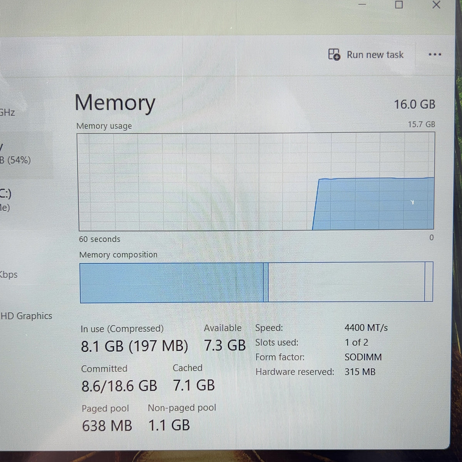Image resolution: width=462 pixels, height=462 pixels.
Task: Select the HD Graphics GPU sidebar entry
Action: click(26, 316)
